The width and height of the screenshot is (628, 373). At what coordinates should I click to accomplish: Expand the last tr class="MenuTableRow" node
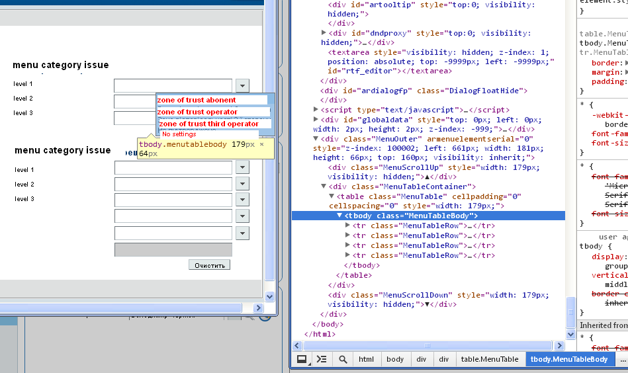click(347, 255)
